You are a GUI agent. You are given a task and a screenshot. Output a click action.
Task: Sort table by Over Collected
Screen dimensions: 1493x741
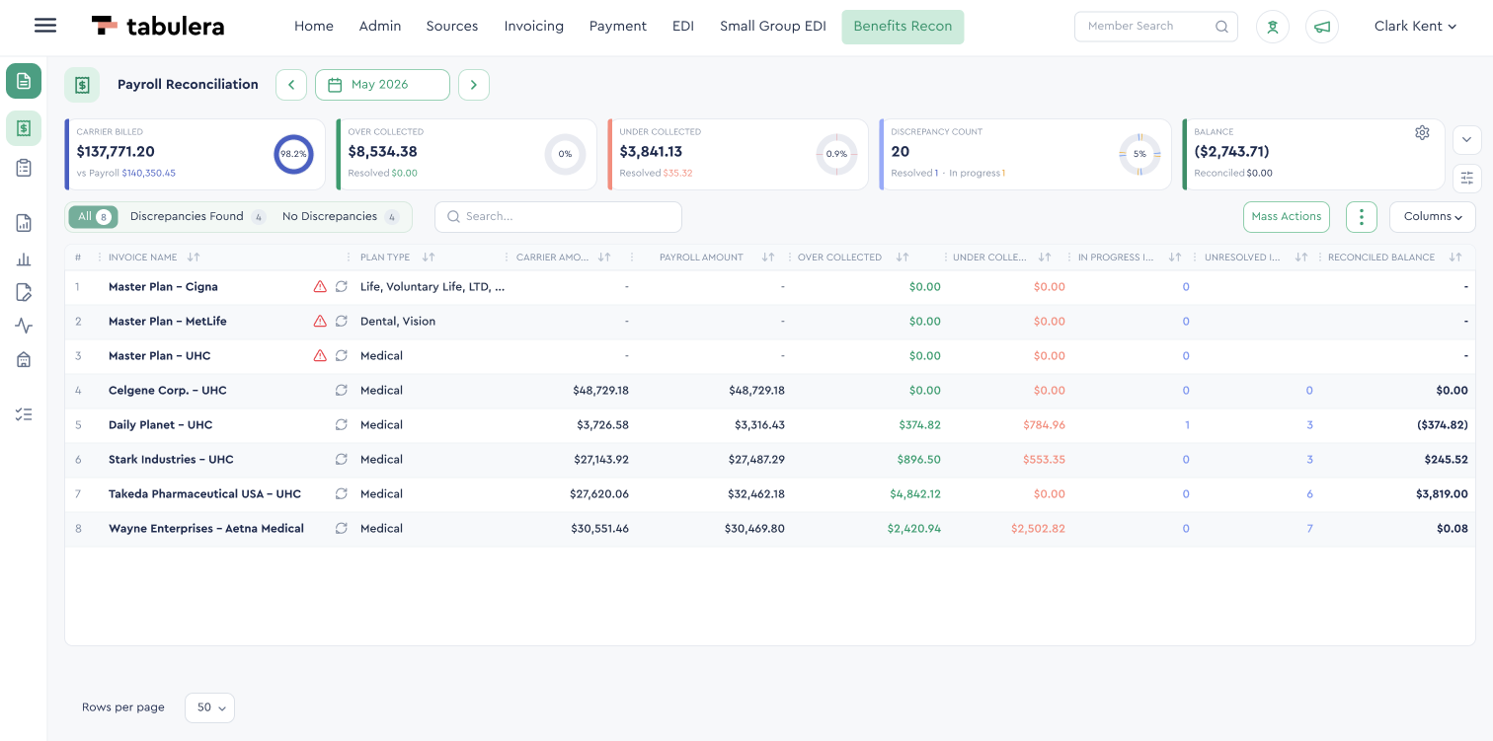pos(903,258)
